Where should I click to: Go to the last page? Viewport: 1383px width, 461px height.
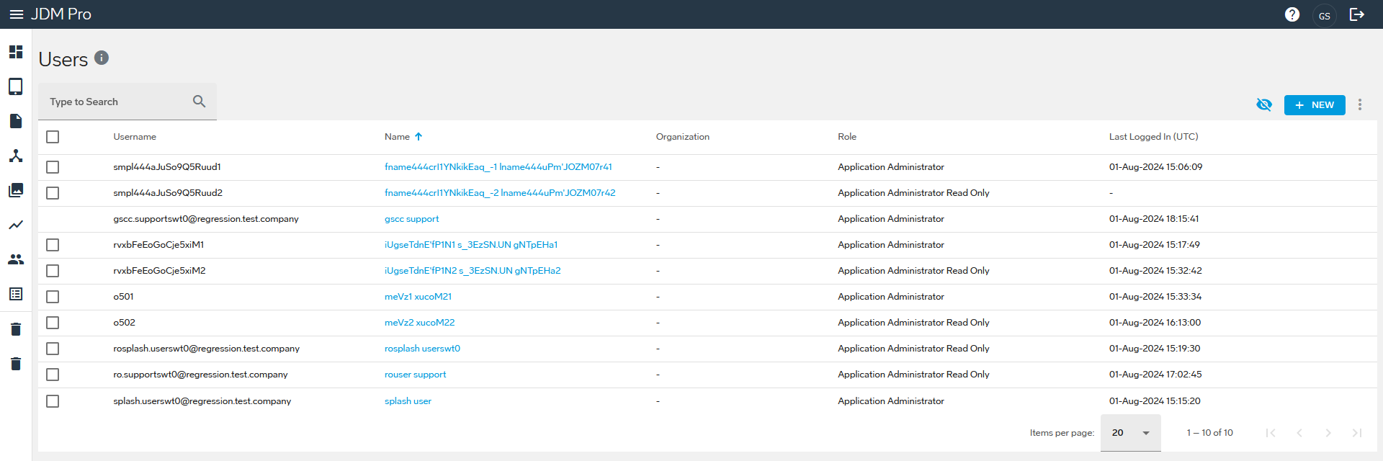pos(1357,433)
